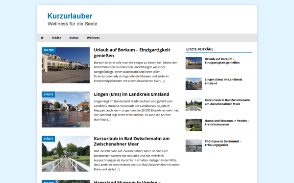Click the read-more [...] in Bad Zwischenahn excerpt
This screenshot has width=294, height=183.
118,169
